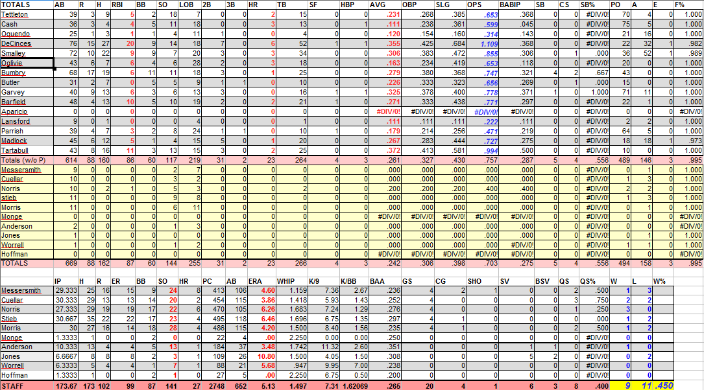This screenshot has width=704, height=390.
Task: Click Jones' ERA value 10.80
Action: pyautogui.click(x=261, y=357)
